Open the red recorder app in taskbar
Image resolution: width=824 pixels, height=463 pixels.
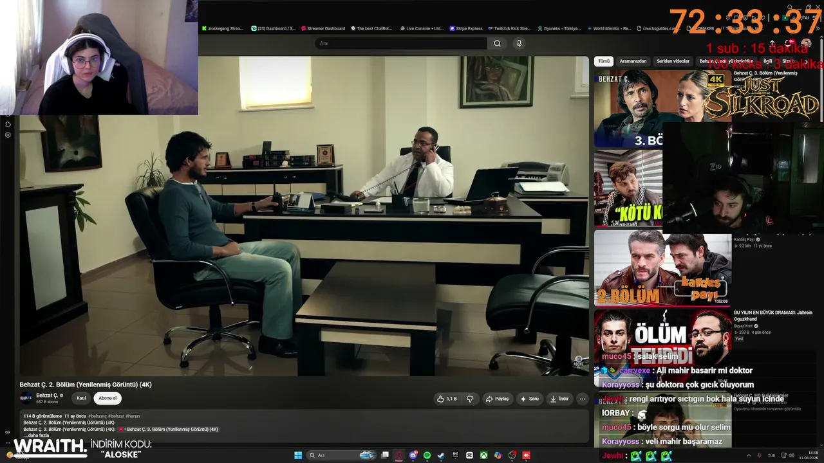pos(526,455)
